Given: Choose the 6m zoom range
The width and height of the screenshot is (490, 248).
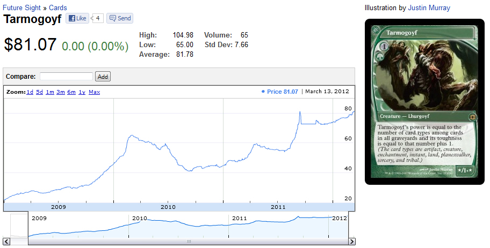Looking at the screenshot, I should point(71,92).
